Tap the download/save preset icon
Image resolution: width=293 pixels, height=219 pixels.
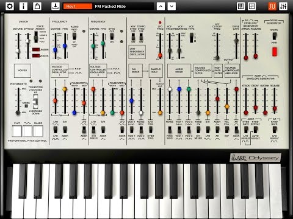(55, 6)
